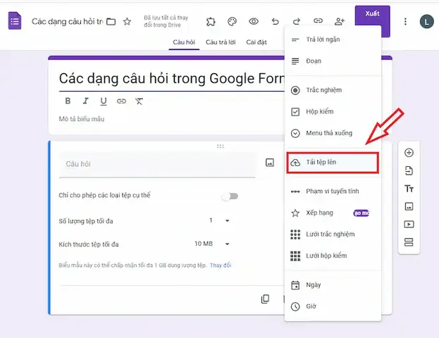The image size is (439, 338).
Task: Select Trả lời ngắn question type
Action: (333, 39)
